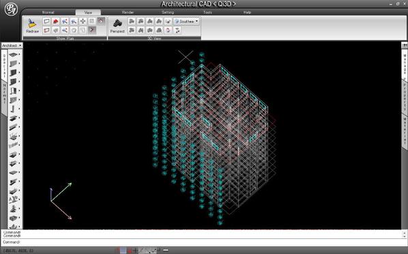Expand arrow beside the floor slab tool
Screen dimensions: 408x254
click(x=20, y=54)
